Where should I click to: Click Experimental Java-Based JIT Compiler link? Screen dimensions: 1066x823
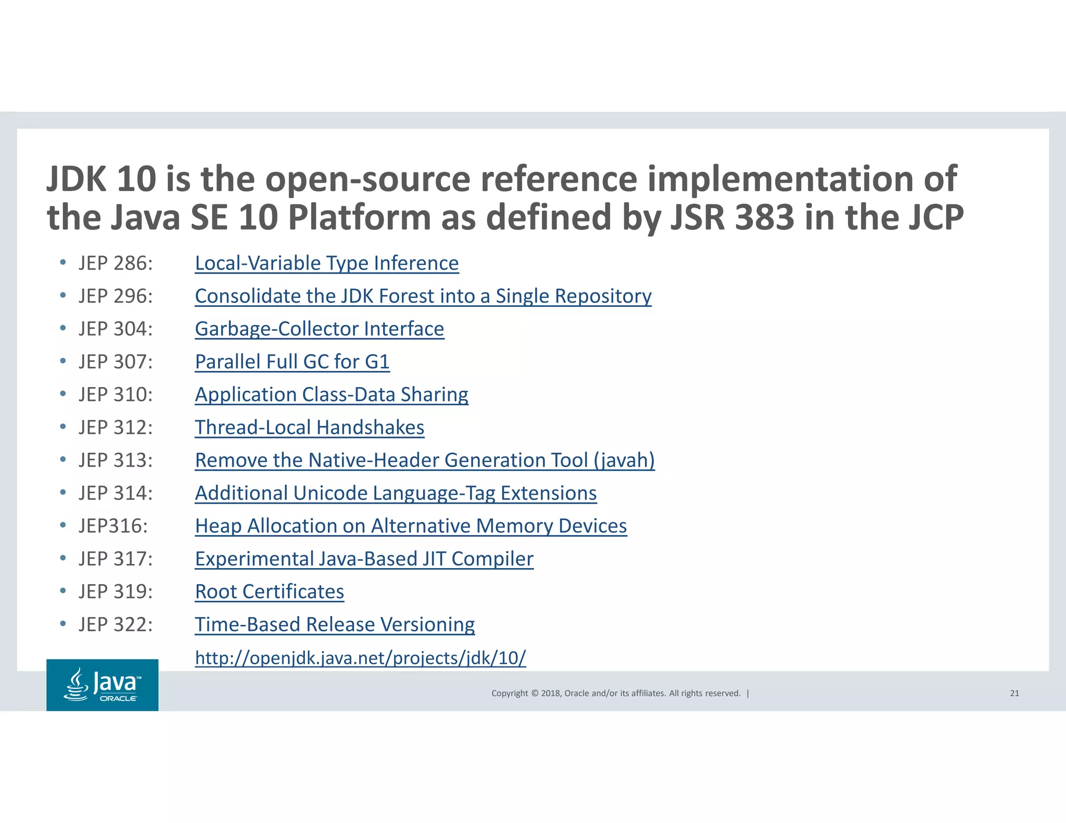click(x=364, y=558)
